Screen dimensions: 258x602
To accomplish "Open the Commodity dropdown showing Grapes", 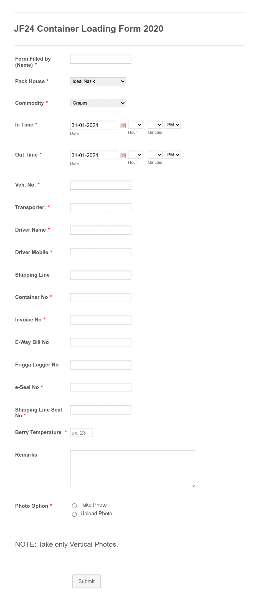I will 98,103.
